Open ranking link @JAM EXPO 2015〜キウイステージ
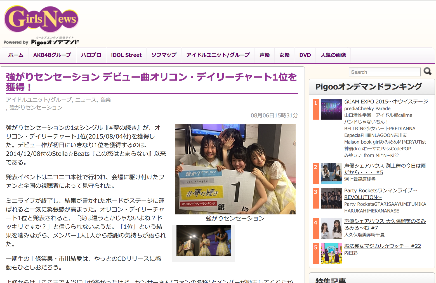436x283 pixels. tap(386, 101)
